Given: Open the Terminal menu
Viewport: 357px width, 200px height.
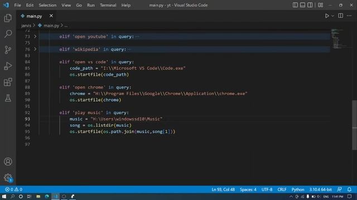Looking at the screenshot, I should tap(108, 5).
